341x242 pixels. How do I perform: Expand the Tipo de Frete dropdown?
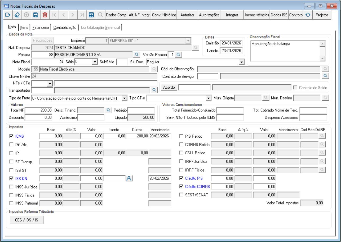pyautogui.click(x=124, y=98)
